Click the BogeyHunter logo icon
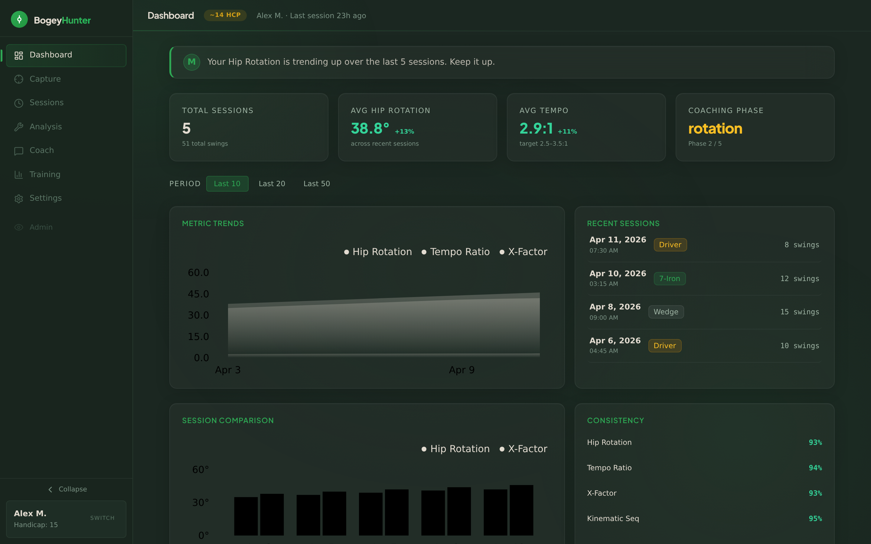This screenshot has width=871, height=544. (x=19, y=19)
